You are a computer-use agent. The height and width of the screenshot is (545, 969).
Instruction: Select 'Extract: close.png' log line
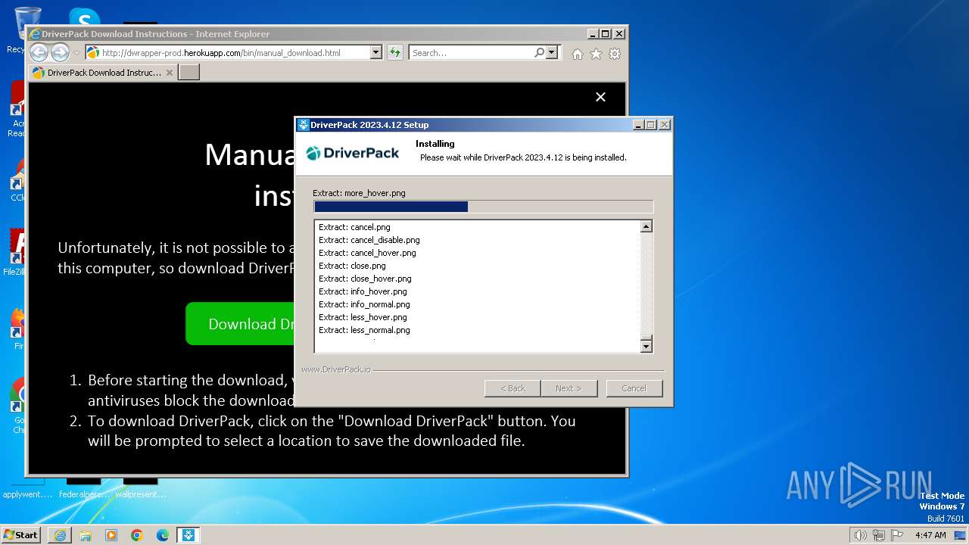(352, 266)
